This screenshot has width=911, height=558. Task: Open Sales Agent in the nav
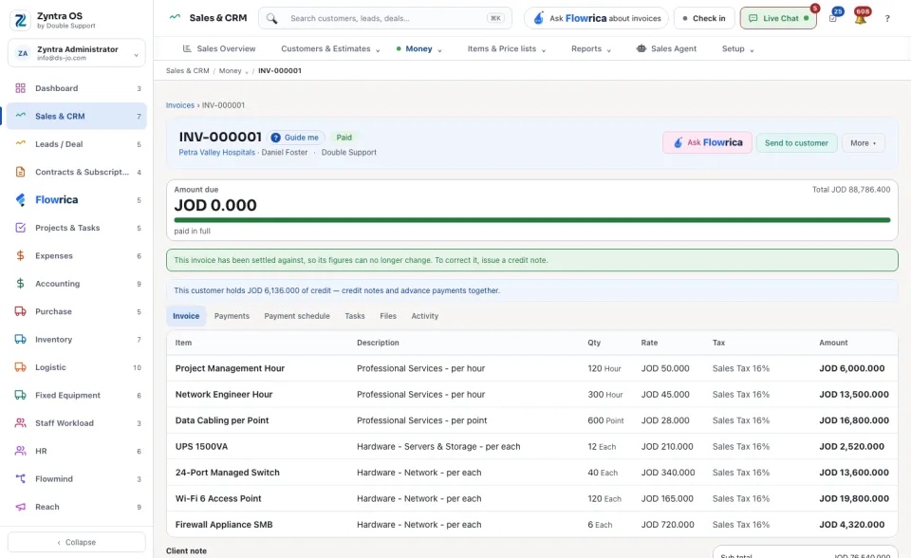coord(666,48)
